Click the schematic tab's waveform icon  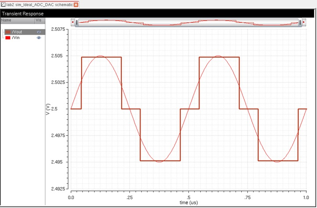pyautogui.click(x=3, y=4)
